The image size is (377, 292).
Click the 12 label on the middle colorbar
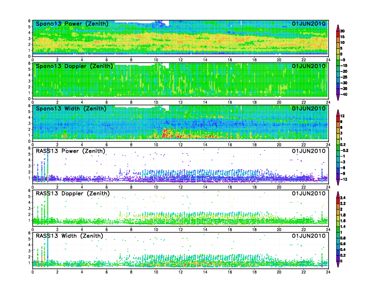coord(342,116)
